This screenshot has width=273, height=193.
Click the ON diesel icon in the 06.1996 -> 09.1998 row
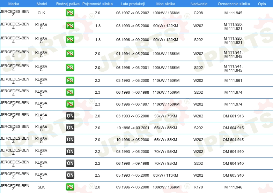point(70,163)
